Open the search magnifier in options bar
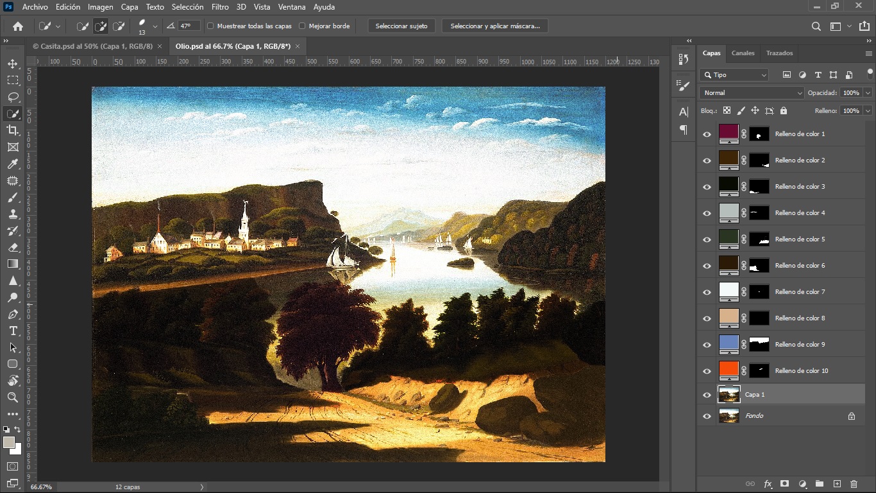Viewport: 876px width, 493px height. [816, 26]
